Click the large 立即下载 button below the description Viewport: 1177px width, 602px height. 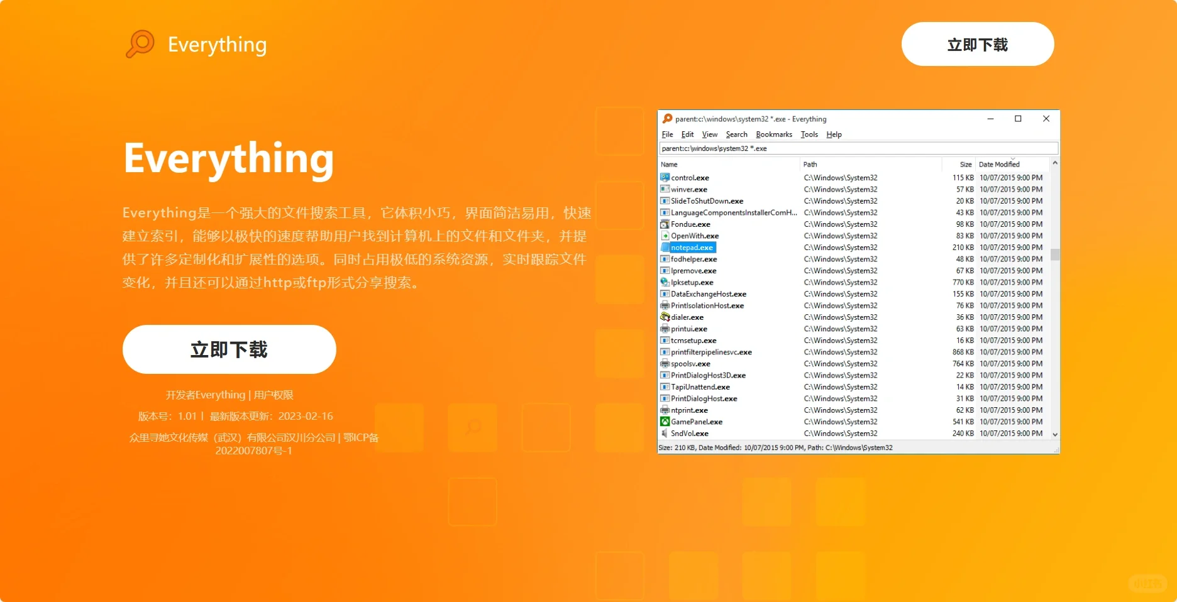229,349
